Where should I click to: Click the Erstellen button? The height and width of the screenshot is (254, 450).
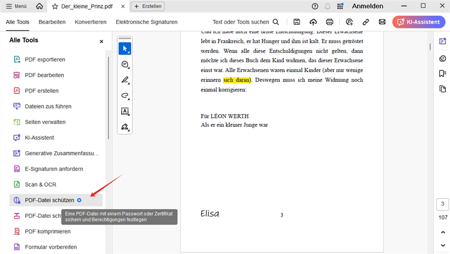tap(147, 7)
